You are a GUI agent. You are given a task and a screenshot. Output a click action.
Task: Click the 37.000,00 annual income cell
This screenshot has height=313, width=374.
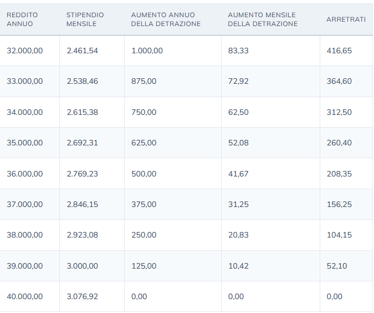[25, 204]
